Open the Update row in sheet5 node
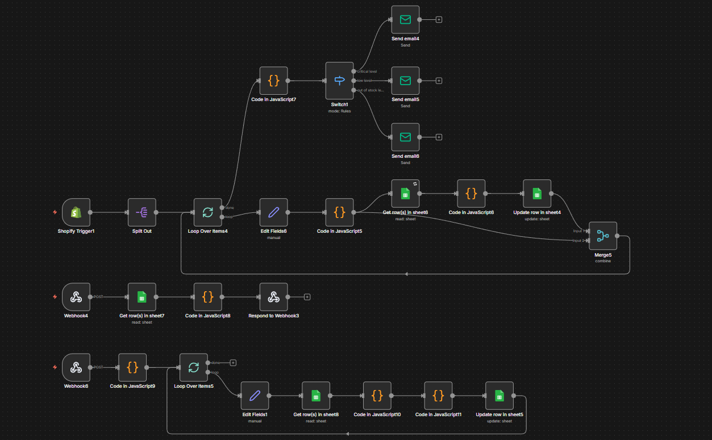Screen dimensions: 712x440 499,395
